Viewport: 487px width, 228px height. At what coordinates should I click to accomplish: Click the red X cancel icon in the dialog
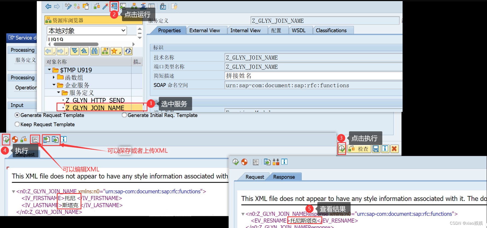click(x=394, y=149)
